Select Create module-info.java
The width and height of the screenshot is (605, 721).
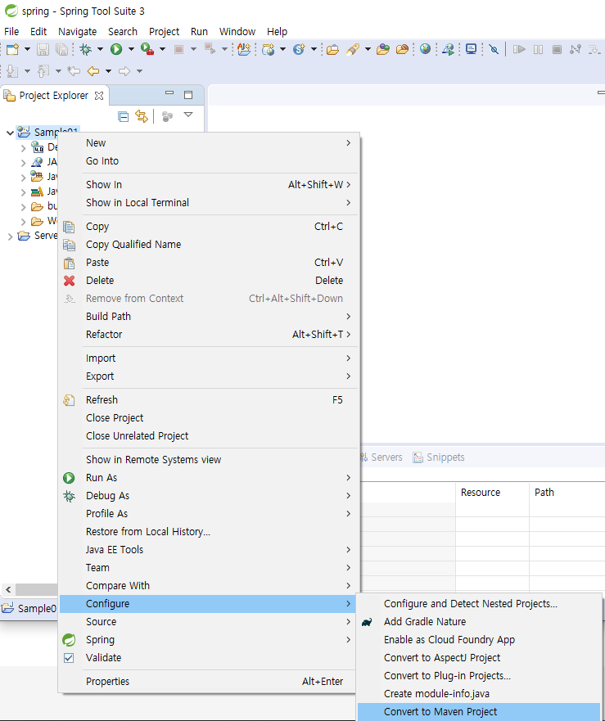pyautogui.click(x=480, y=693)
